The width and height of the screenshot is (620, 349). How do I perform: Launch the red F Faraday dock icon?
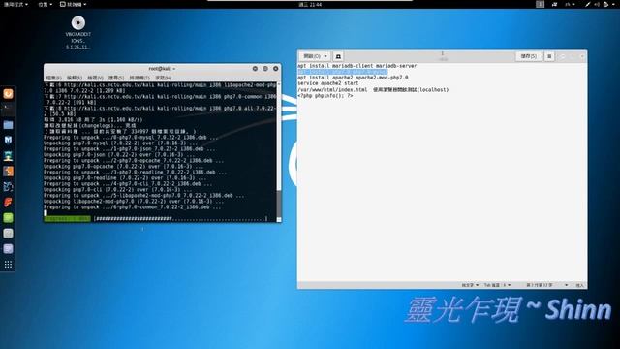pyautogui.click(x=8, y=203)
